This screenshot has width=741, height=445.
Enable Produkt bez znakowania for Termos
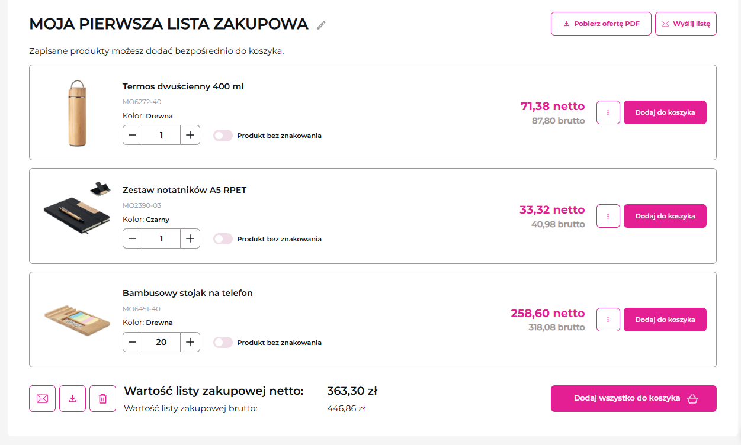223,135
